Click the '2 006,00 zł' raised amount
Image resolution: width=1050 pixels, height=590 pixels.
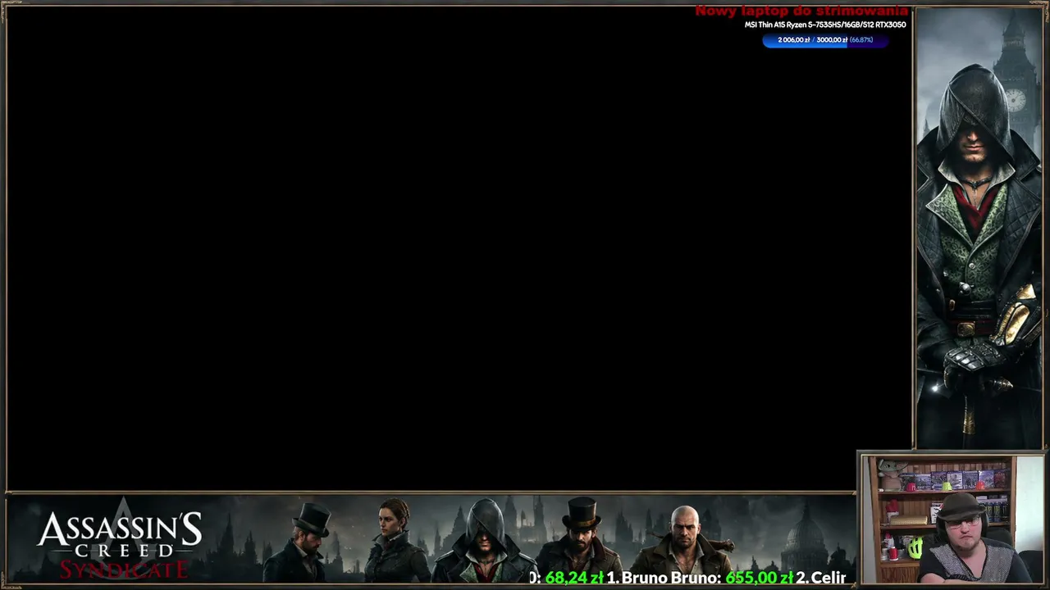click(794, 40)
